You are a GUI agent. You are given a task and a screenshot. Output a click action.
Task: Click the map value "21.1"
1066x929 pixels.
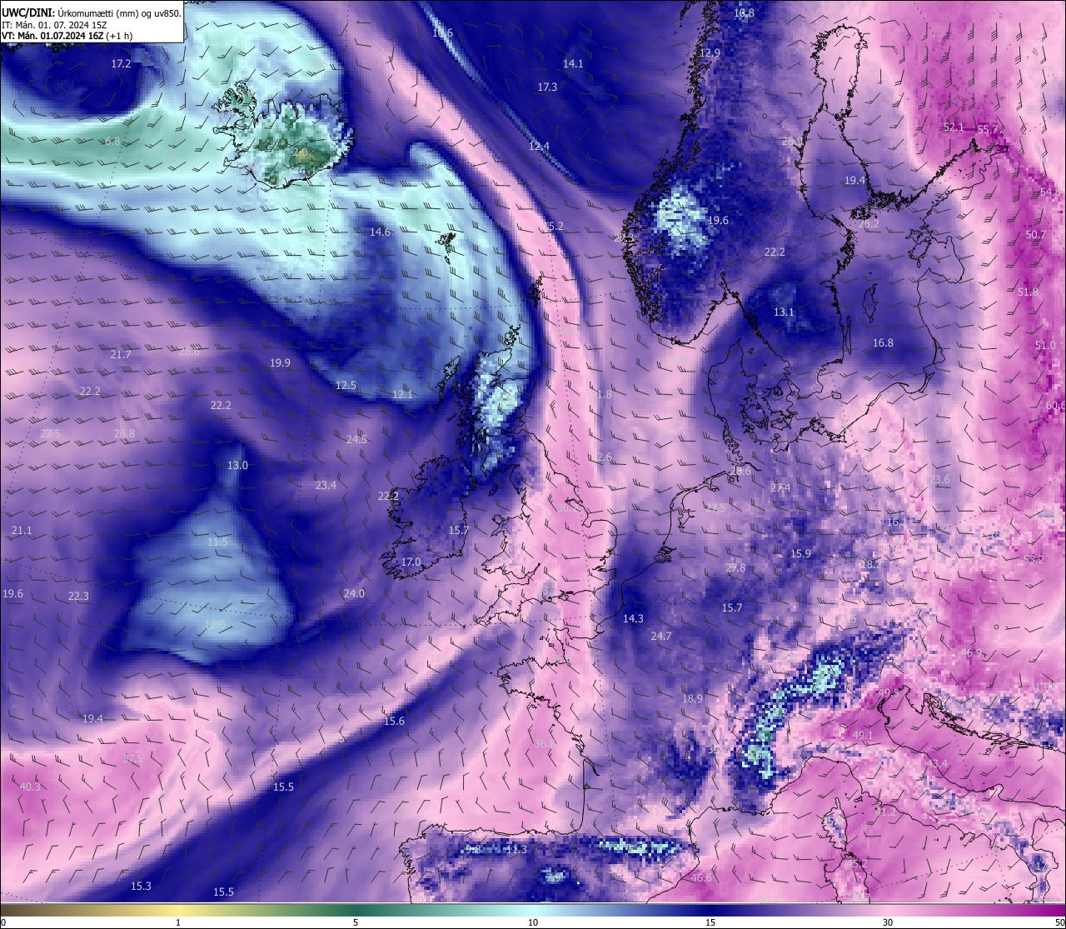(x=22, y=531)
